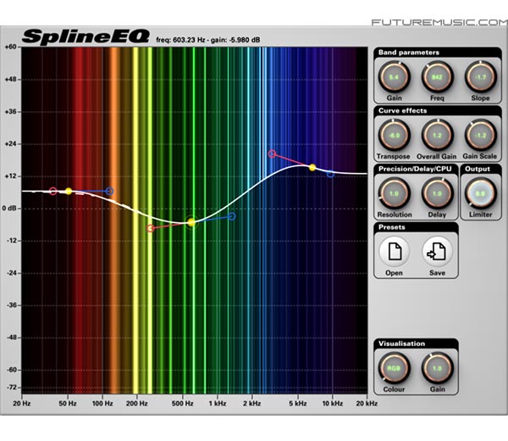Click the Overall Gain knob
This screenshot has width=508, height=441.
tap(437, 136)
